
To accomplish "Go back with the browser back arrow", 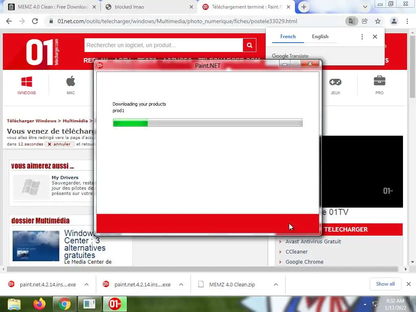I will coord(9,21).
